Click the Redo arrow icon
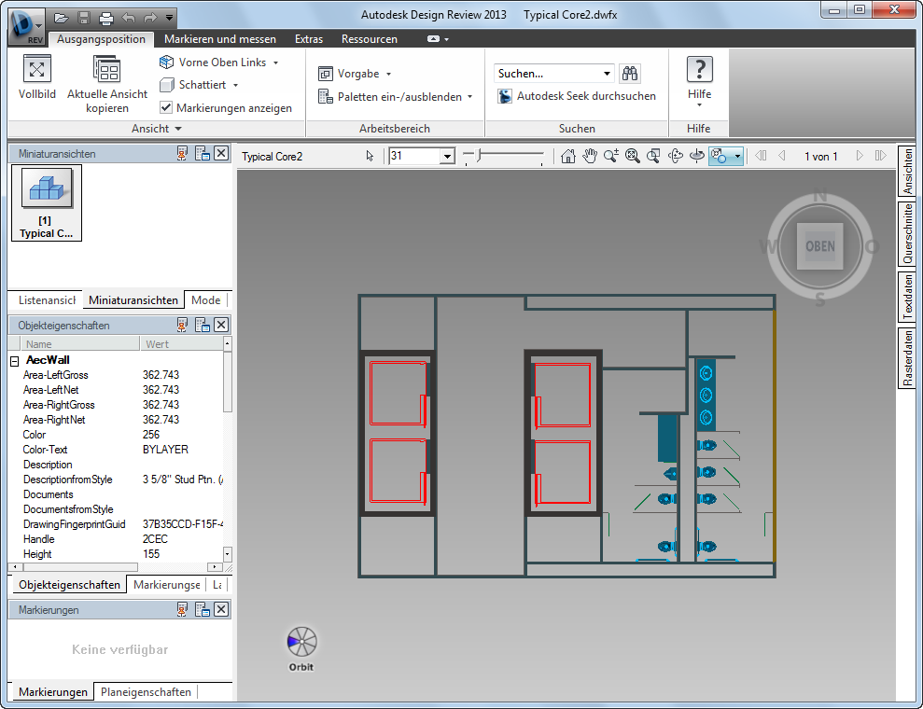The height and width of the screenshot is (709, 923). [150, 19]
